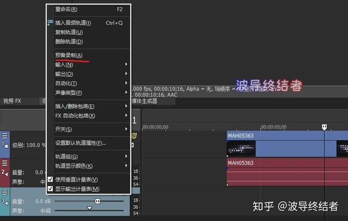Expand the FX 自动化包络(X) submenu

(89, 116)
